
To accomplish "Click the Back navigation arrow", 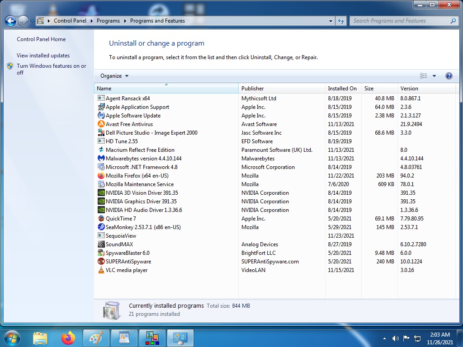I will pyautogui.click(x=10, y=21).
